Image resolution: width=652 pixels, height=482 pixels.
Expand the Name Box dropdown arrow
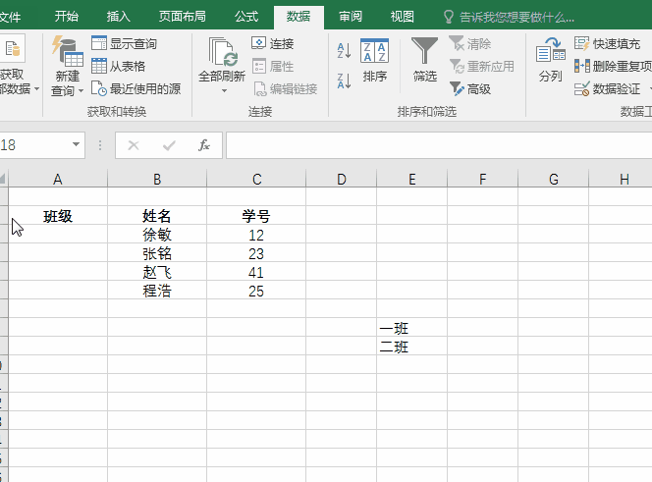pos(76,144)
